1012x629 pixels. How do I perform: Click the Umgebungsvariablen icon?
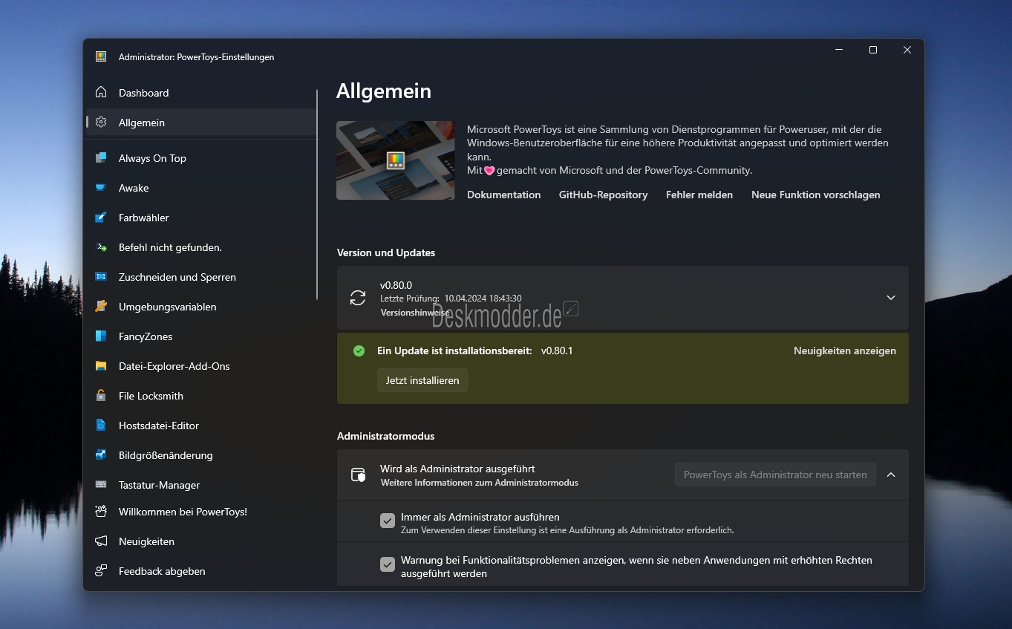pyautogui.click(x=101, y=306)
